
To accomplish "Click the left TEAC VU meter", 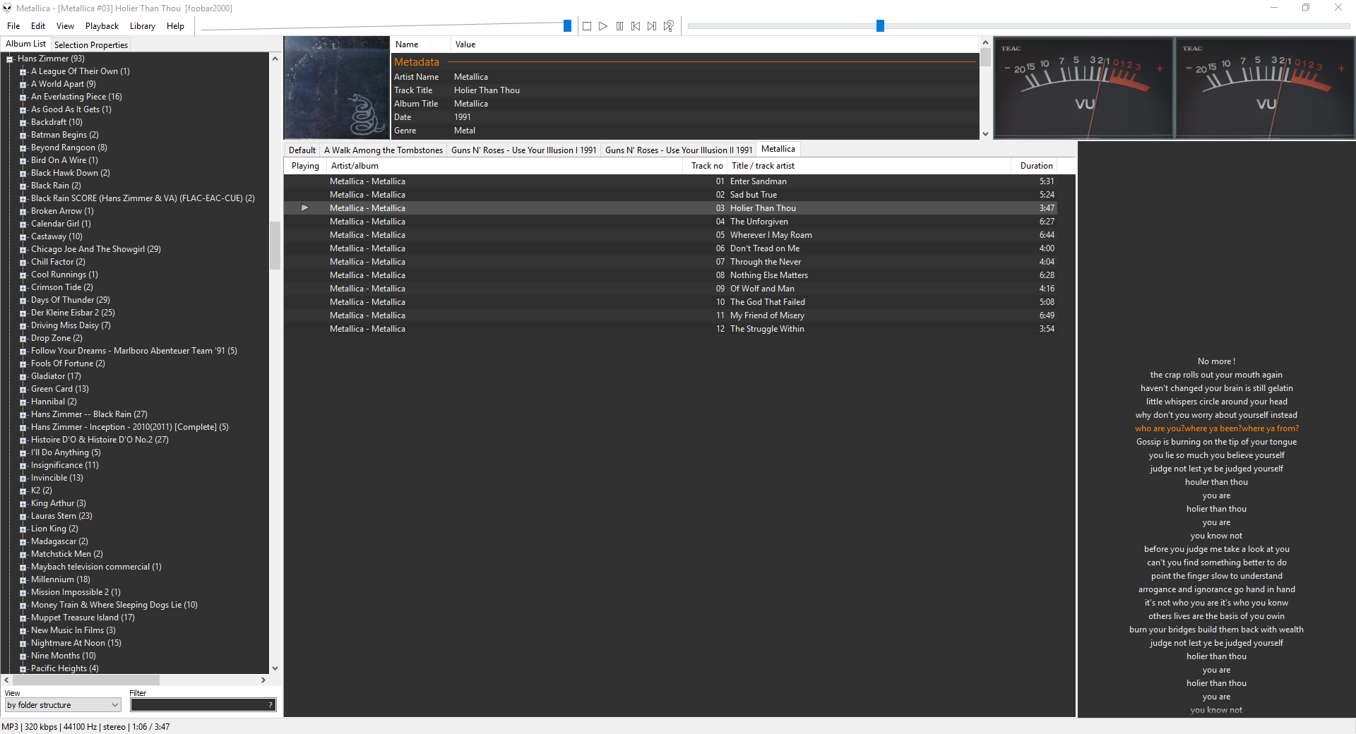I will 1083,88.
